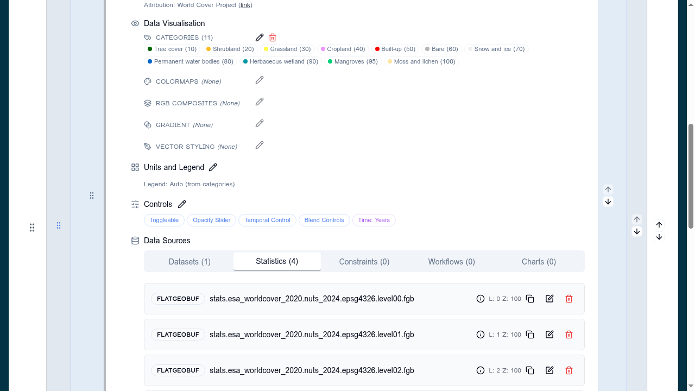This screenshot has height=391, width=695.
Task: Edit the Categories with the pencil icon
Action: click(x=260, y=37)
